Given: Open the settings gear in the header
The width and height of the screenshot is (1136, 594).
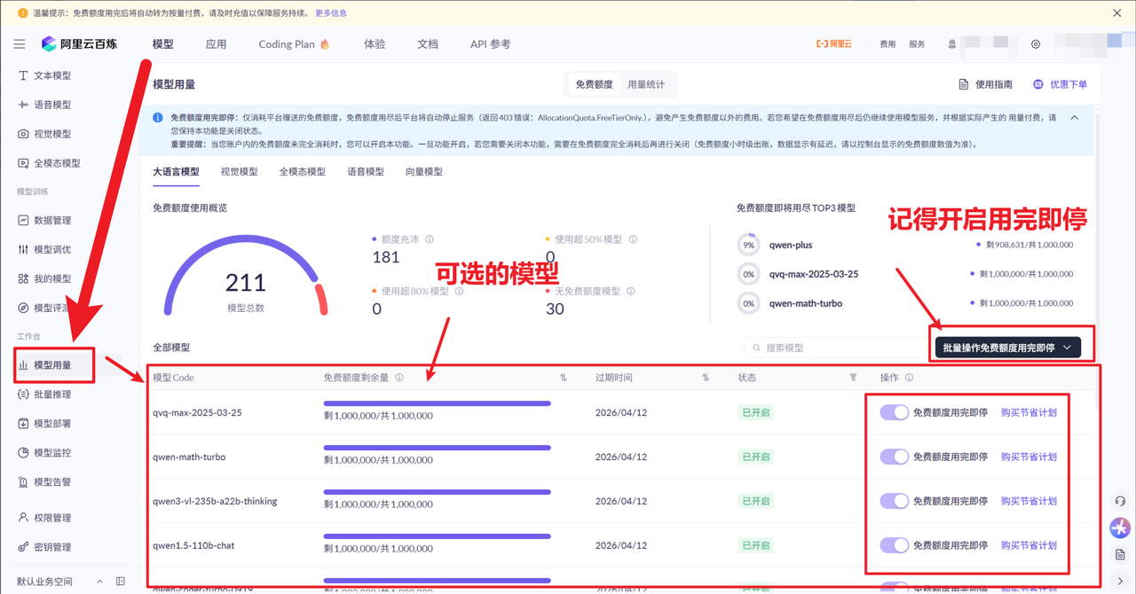Looking at the screenshot, I should tap(1036, 44).
